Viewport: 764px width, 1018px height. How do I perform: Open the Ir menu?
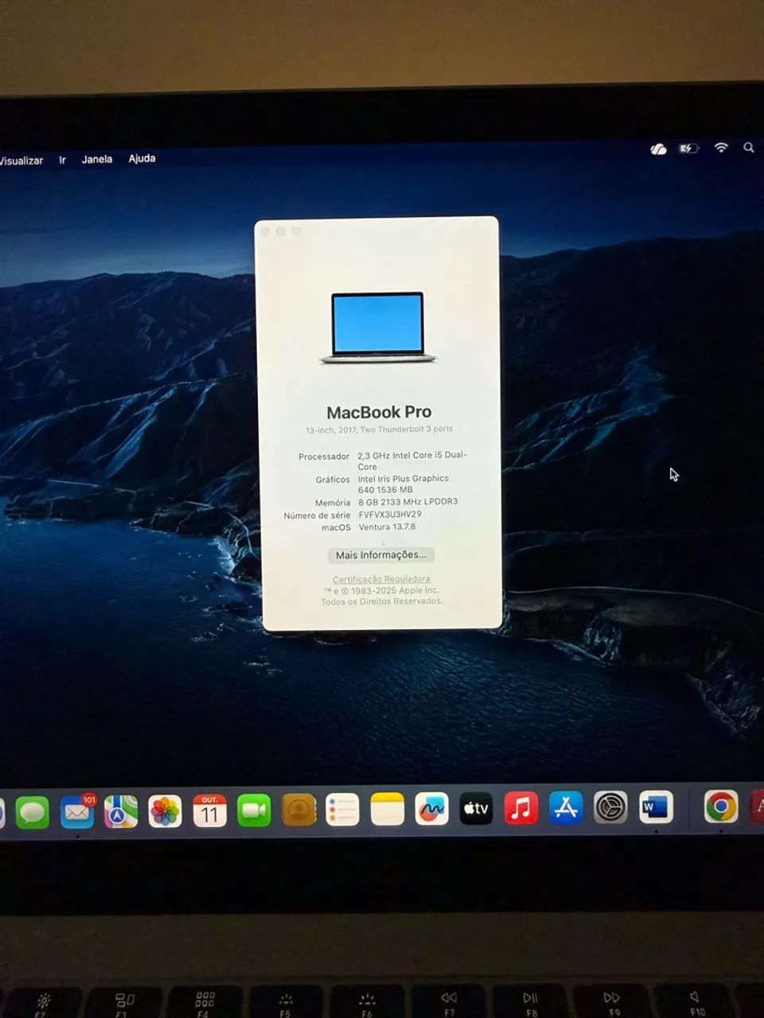(62, 160)
